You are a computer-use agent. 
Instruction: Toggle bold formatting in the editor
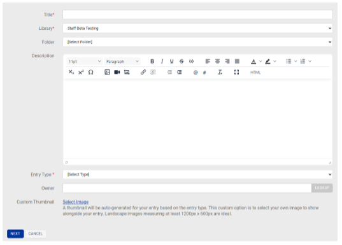tap(152, 62)
